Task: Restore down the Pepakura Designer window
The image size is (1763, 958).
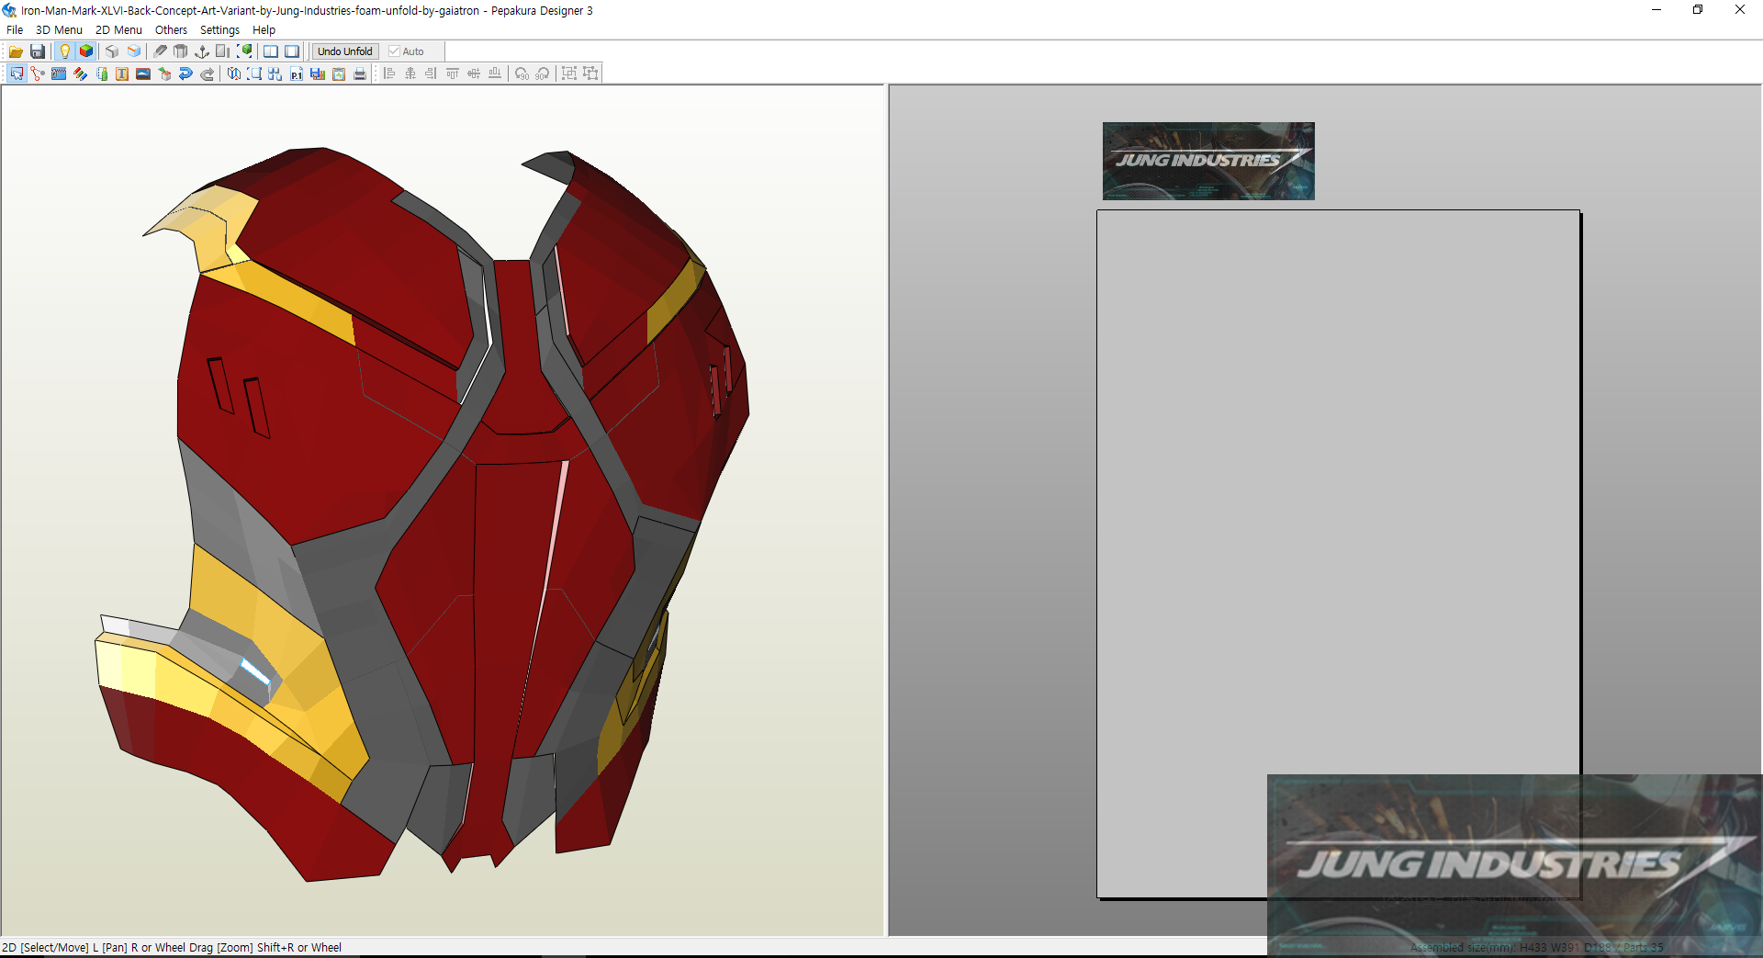Action: click(1698, 10)
